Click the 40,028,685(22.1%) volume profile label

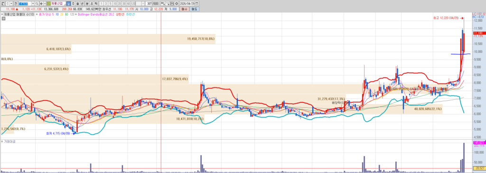pyautogui.click(x=428, y=109)
